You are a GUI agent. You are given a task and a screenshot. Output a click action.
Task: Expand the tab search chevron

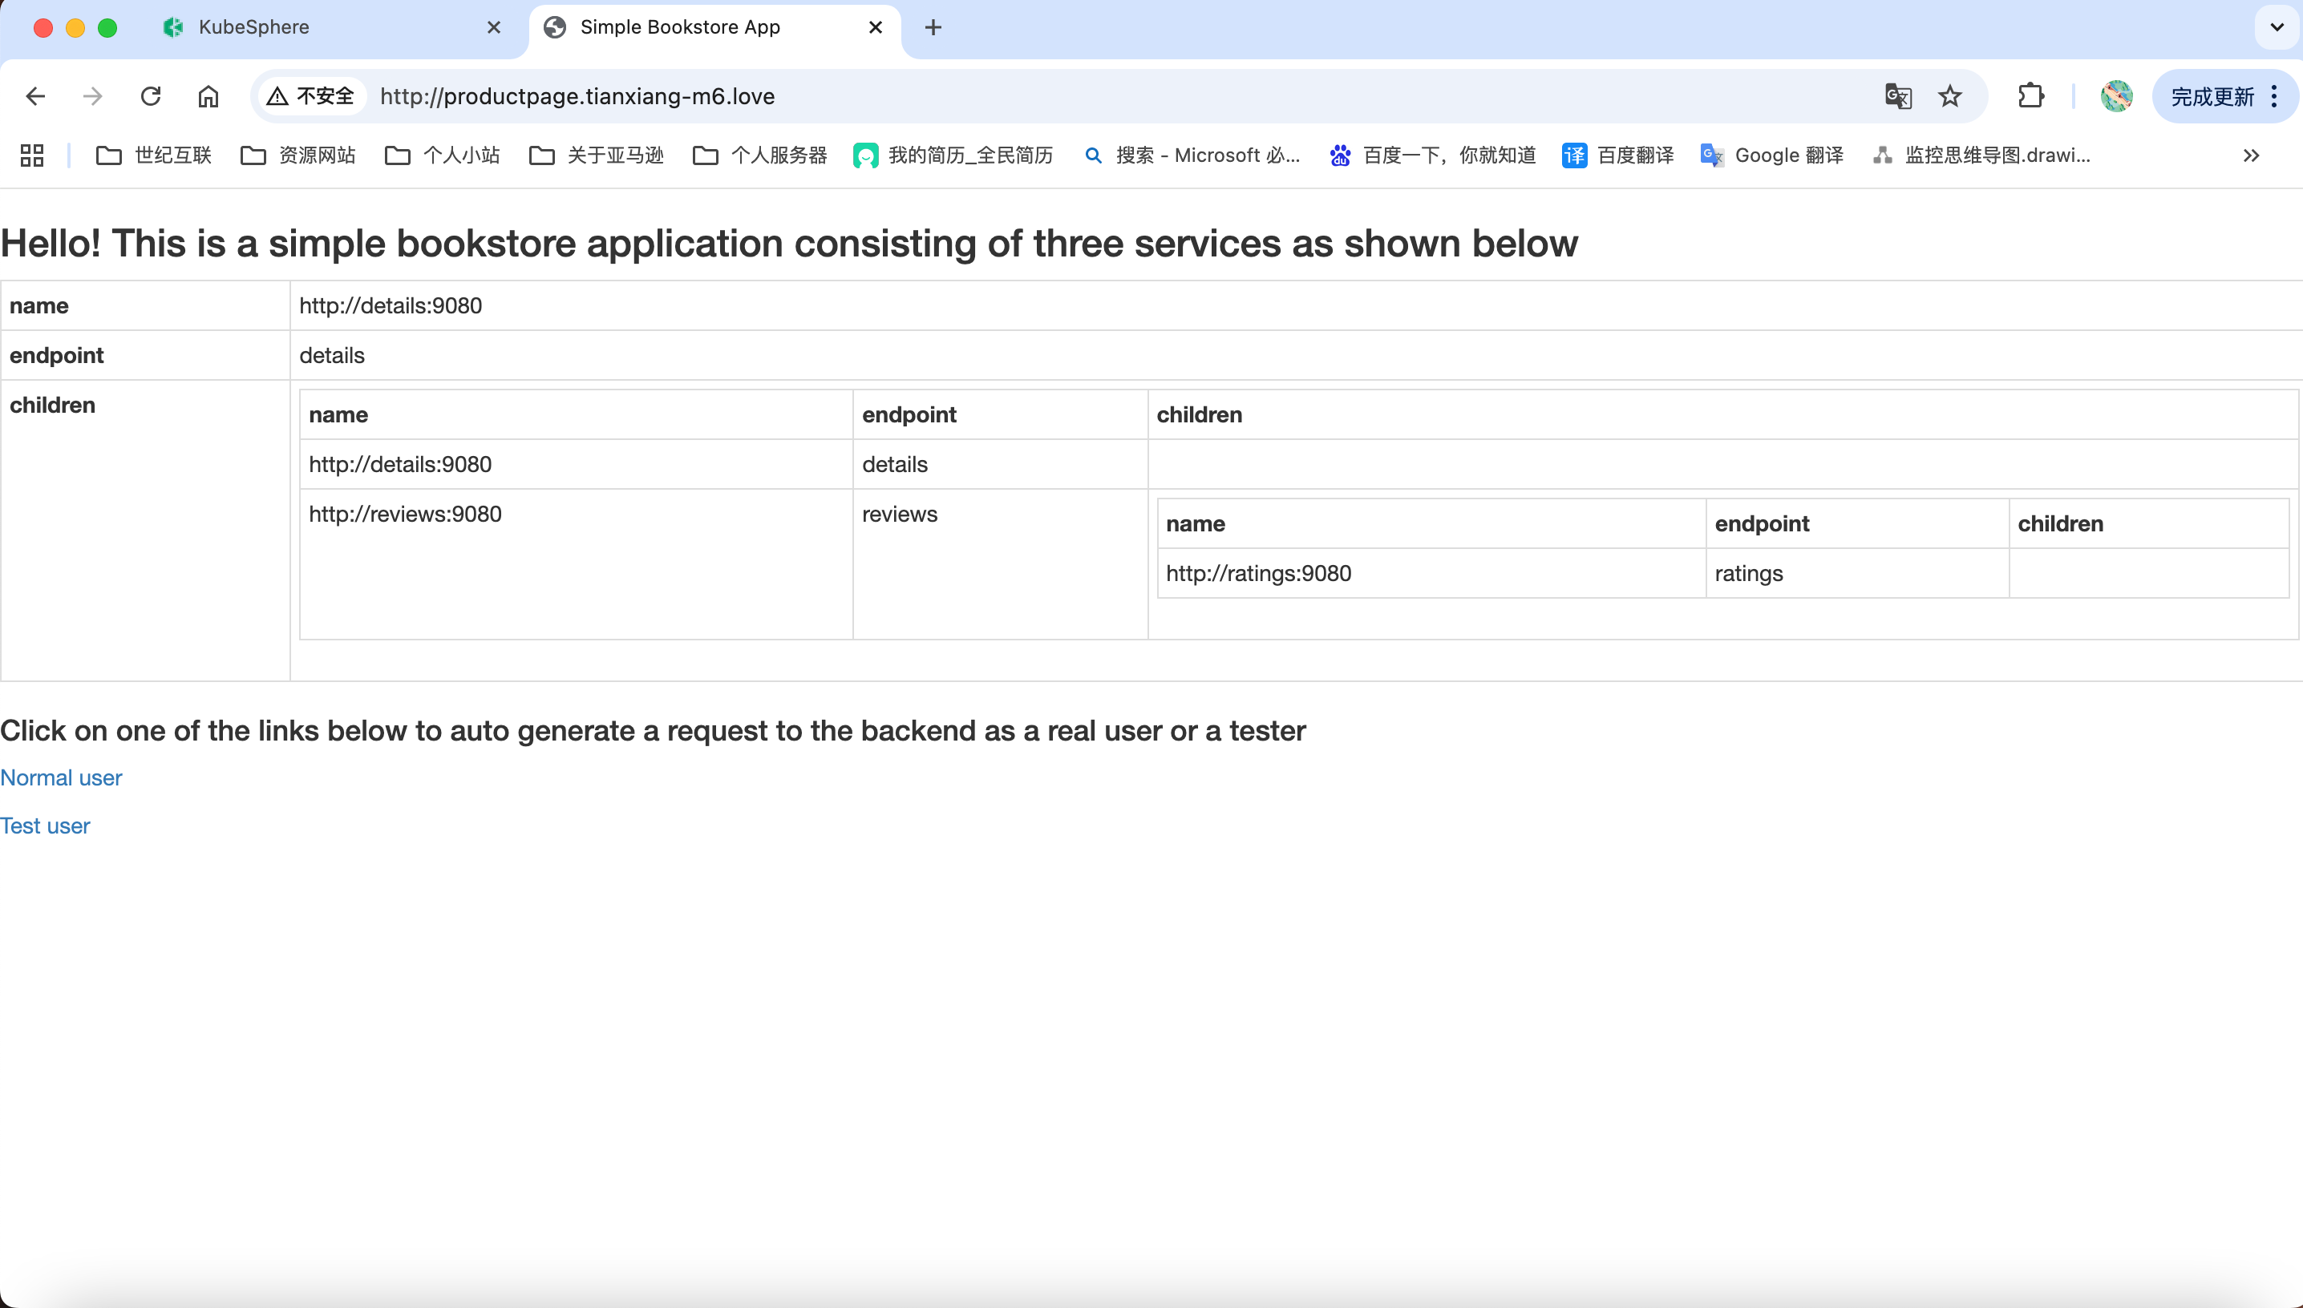click(x=2276, y=27)
